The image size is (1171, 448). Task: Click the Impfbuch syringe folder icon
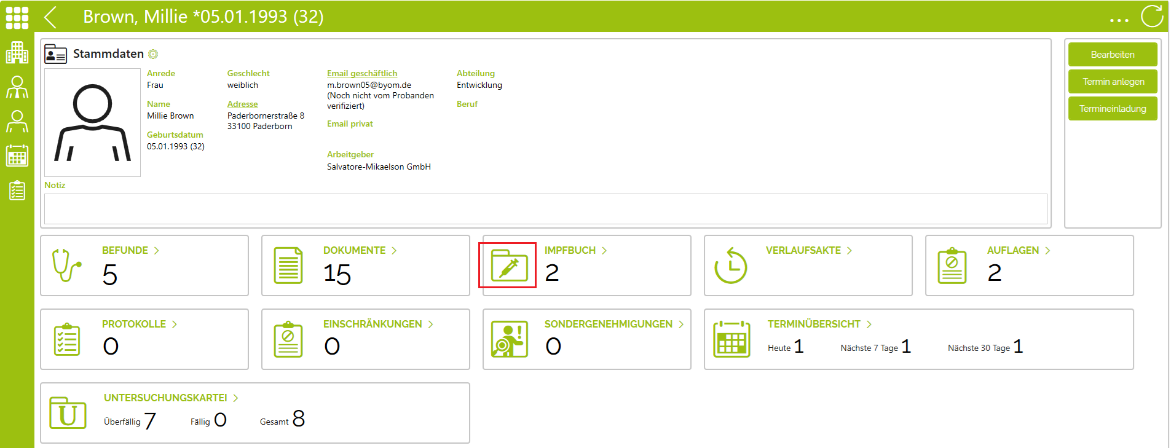pos(509,265)
